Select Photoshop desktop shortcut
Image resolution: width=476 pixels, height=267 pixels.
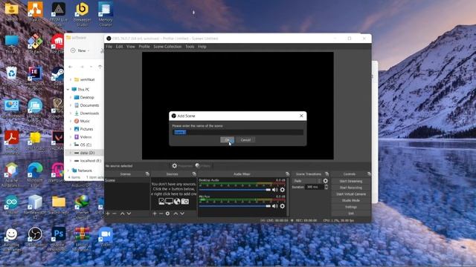[58, 239]
